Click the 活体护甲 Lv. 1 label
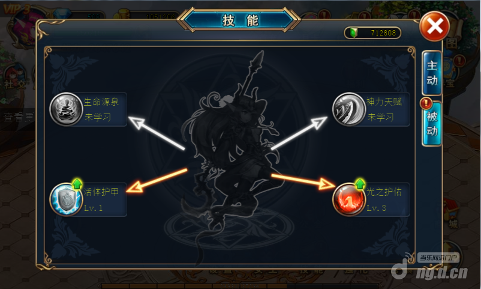Screen dimensions: 481x289 click(x=93, y=208)
